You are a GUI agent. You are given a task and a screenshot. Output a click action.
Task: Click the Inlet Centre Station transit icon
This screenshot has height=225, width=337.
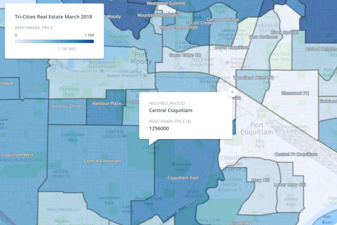point(145,76)
